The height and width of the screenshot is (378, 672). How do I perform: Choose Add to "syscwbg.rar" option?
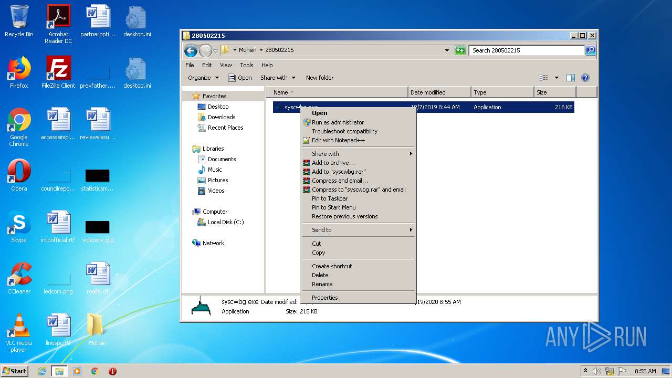coord(358,172)
